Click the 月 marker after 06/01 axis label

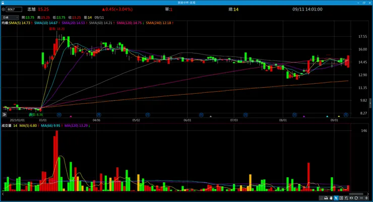[201, 115]
